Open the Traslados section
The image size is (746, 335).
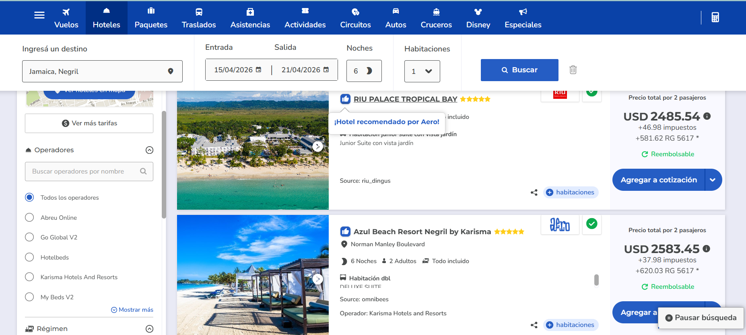(199, 18)
